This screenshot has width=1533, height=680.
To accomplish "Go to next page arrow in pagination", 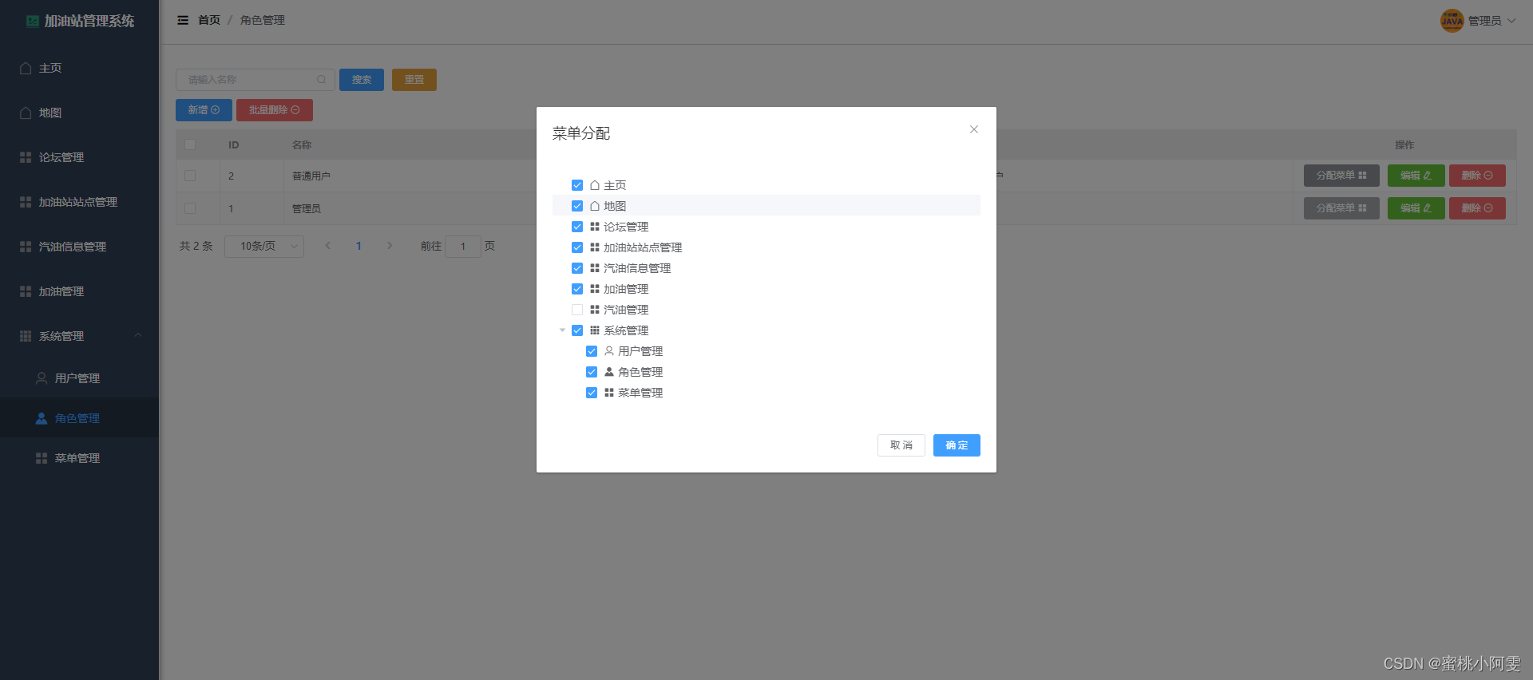I will [x=390, y=246].
